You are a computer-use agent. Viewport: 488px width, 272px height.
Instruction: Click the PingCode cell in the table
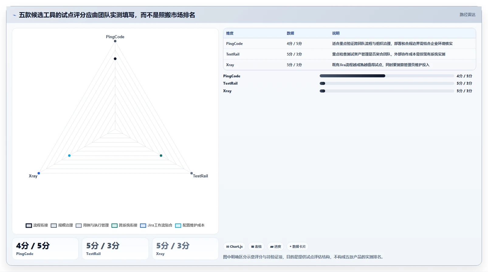(x=234, y=44)
